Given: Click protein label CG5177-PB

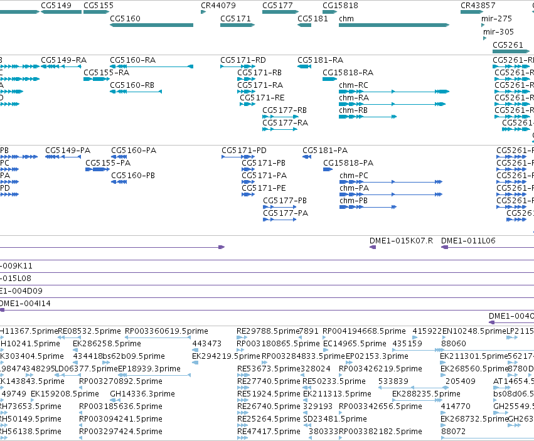Looking at the screenshot, I should pos(285,201).
